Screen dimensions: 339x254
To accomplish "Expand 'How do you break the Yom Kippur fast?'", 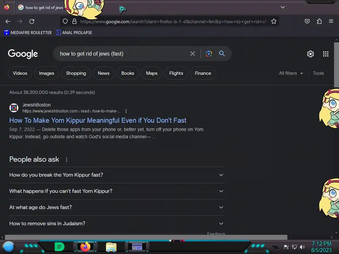I will coord(117,175).
